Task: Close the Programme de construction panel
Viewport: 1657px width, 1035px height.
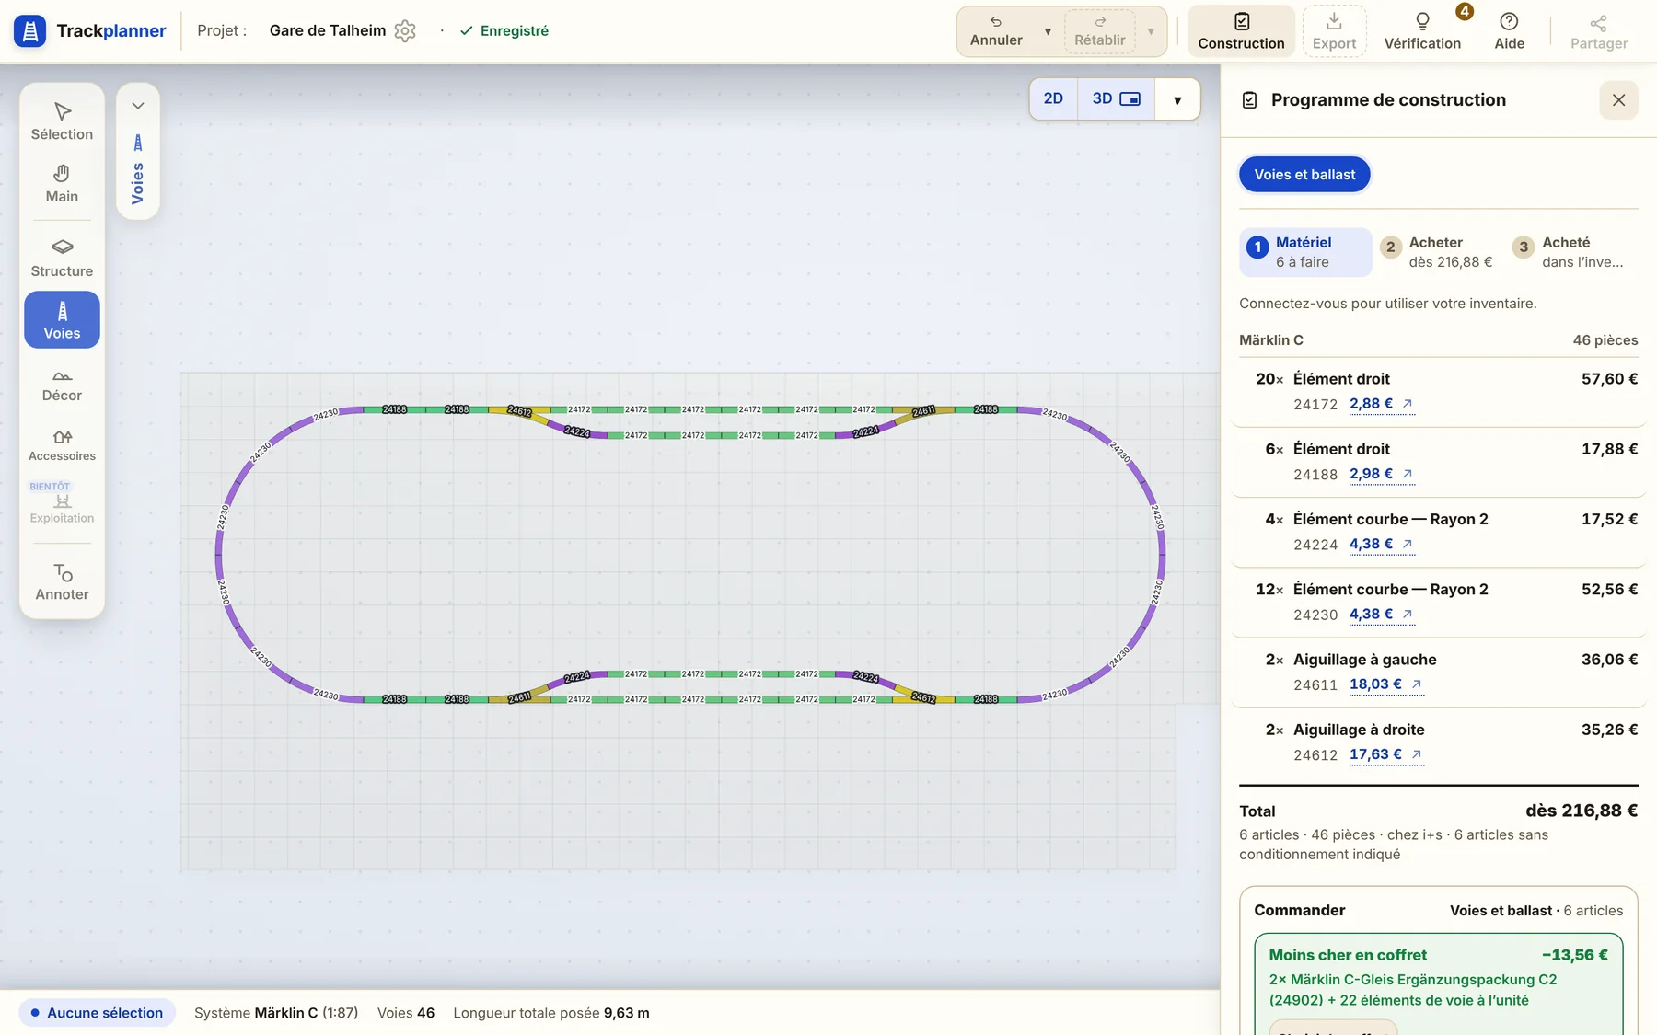Action: click(x=1618, y=99)
